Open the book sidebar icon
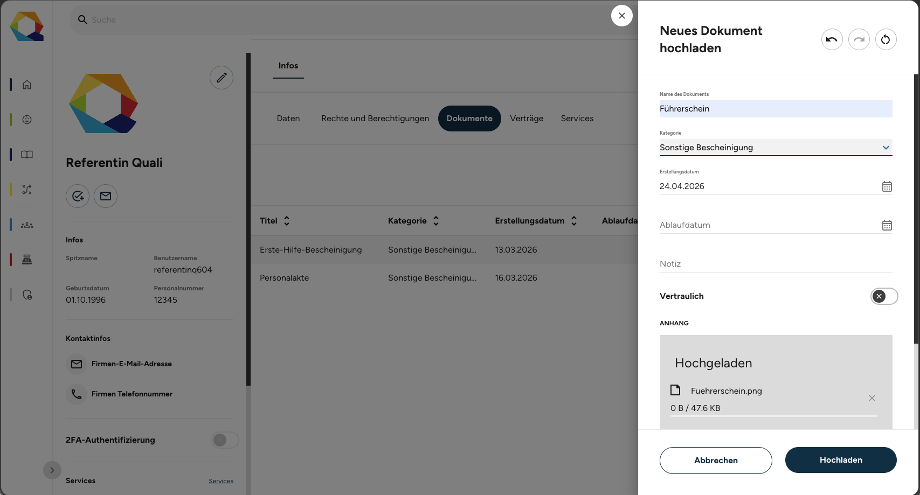The height and width of the screenshot is (495, 920). [x=27, y=155]
